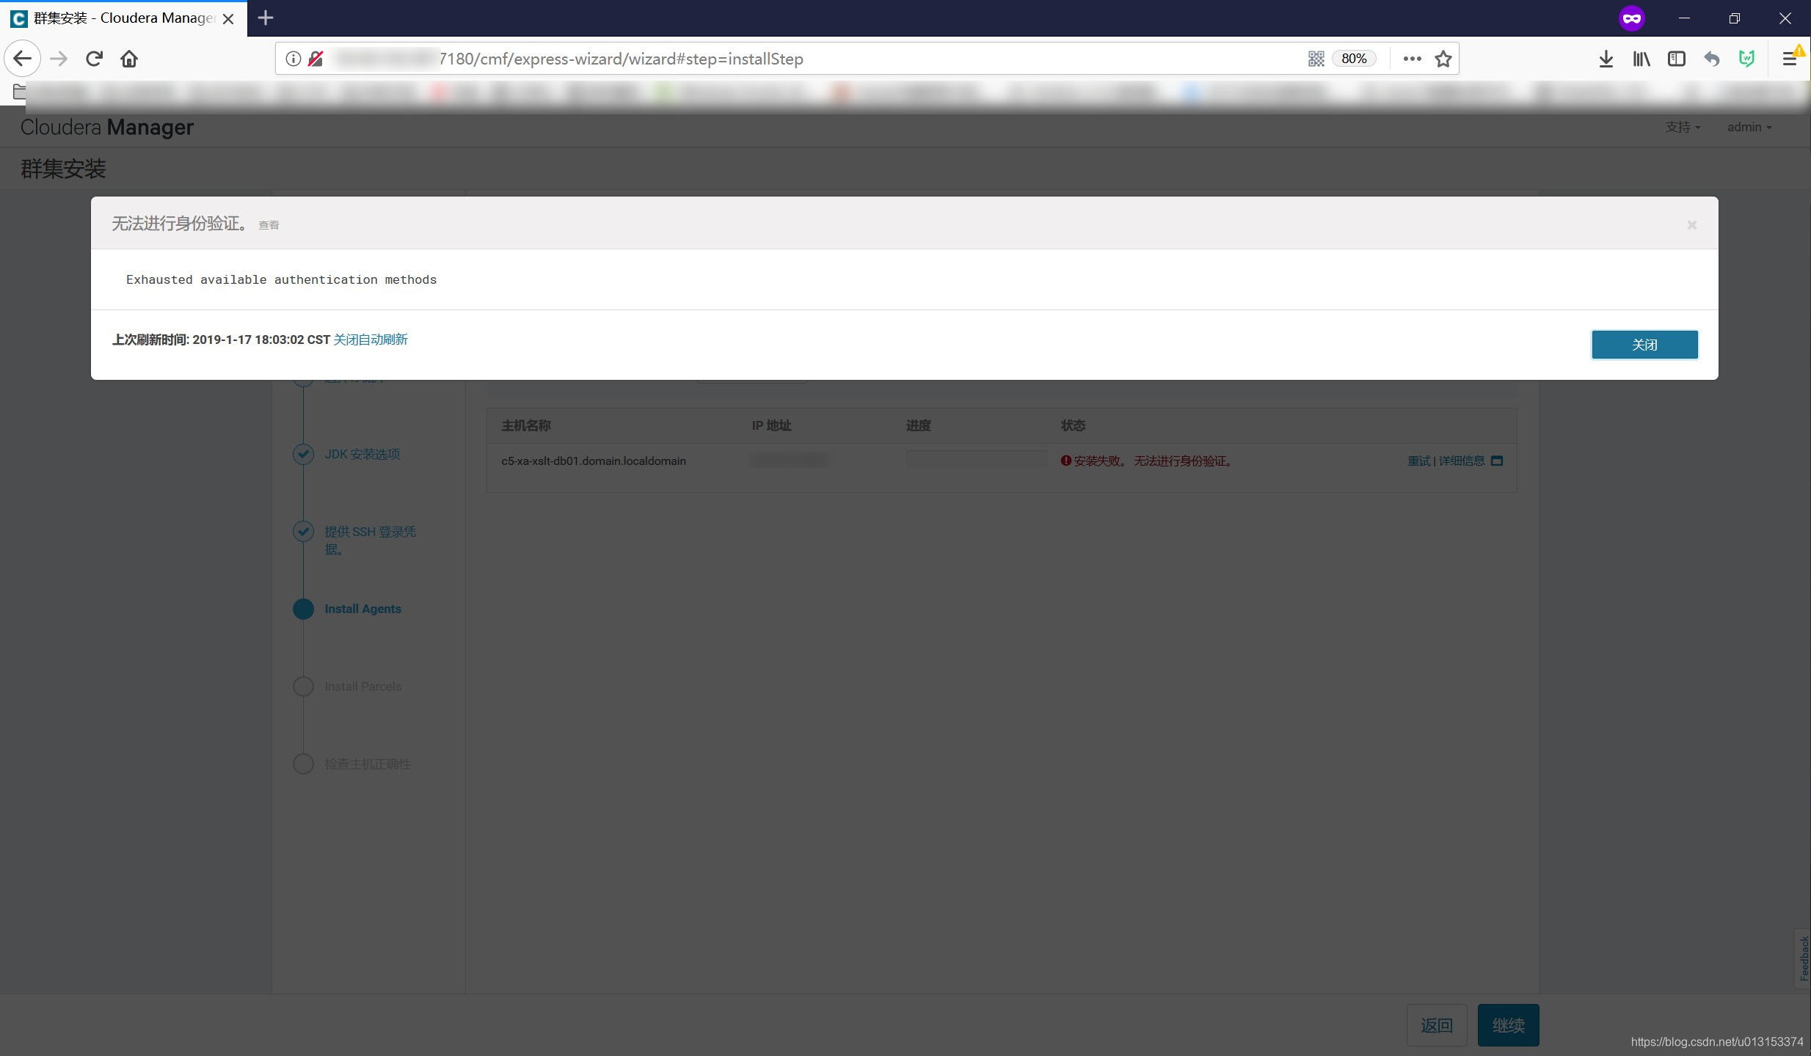
Task: Open the Library bookshelf icon
Action: (x=1641, y=59)
